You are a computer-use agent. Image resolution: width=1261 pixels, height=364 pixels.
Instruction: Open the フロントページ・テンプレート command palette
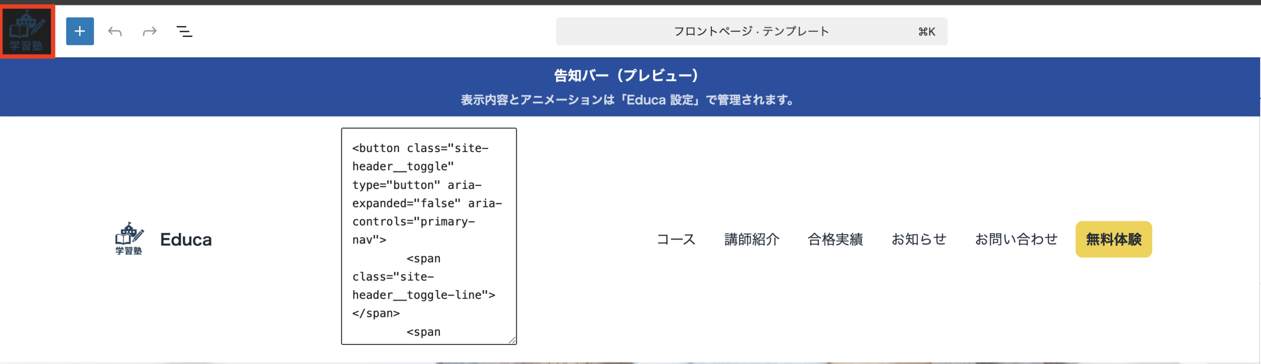[751, 31]
